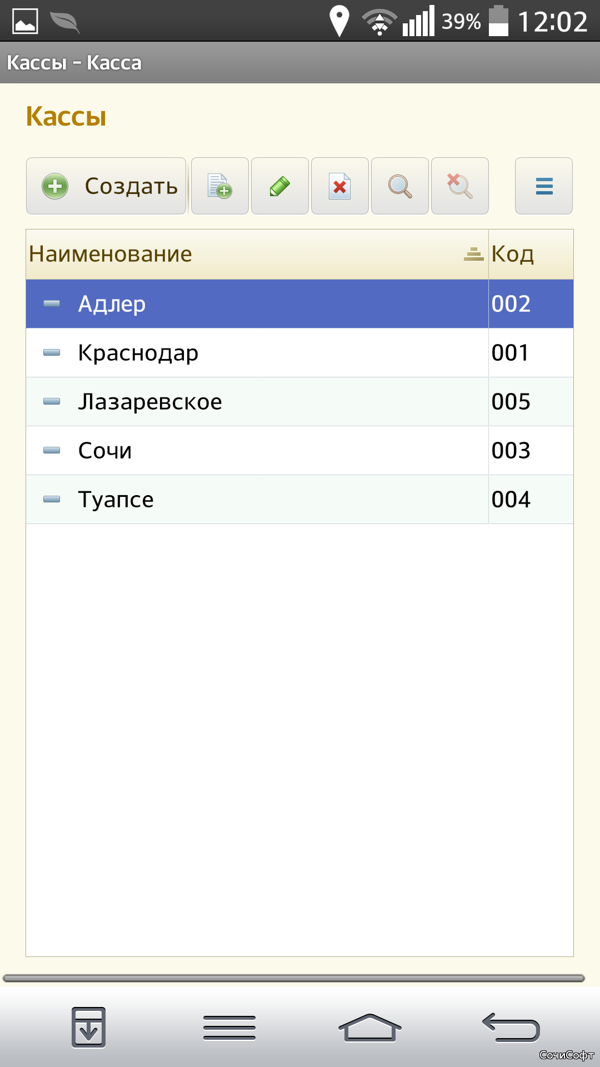
Task: Open the Android menu navigation button
Action: click(x=229, y=1027)
